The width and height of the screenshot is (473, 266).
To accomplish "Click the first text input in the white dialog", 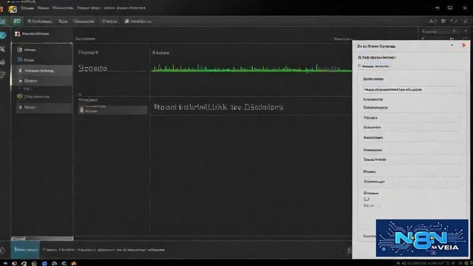I will 412,90.
